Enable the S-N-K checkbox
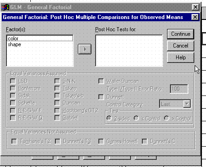The height and width of the screenshot is (167, 206). pos(57,81)
